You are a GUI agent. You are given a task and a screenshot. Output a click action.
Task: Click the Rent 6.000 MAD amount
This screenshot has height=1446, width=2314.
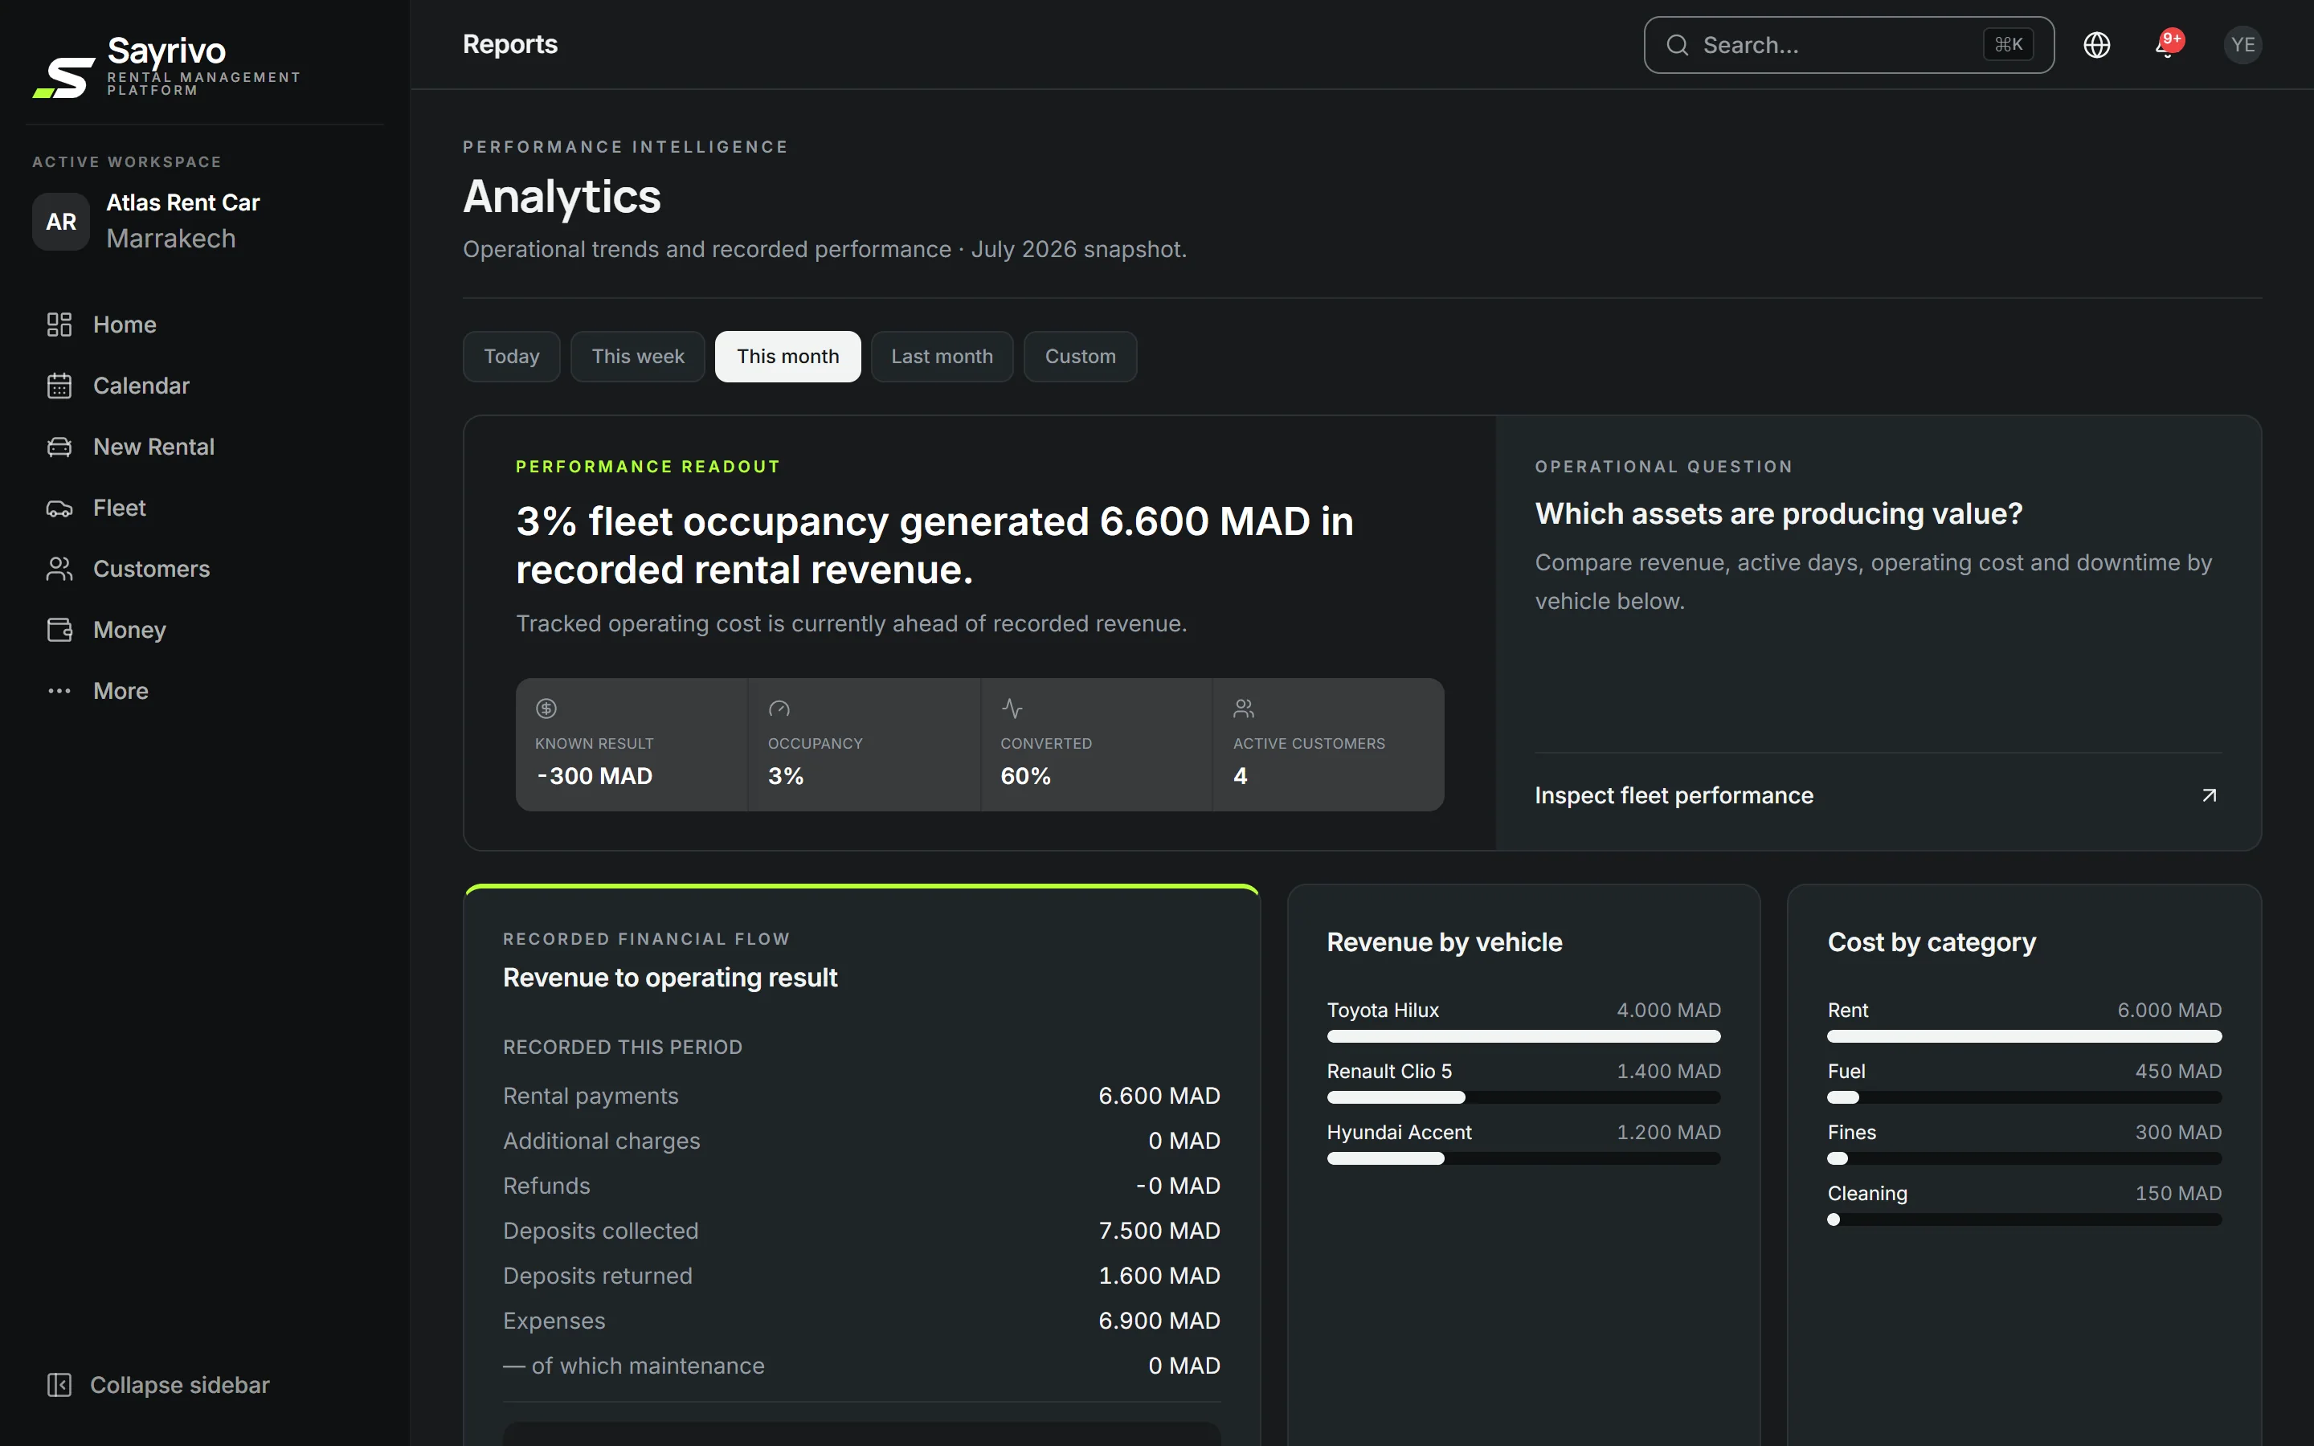click(2169, 1010)
